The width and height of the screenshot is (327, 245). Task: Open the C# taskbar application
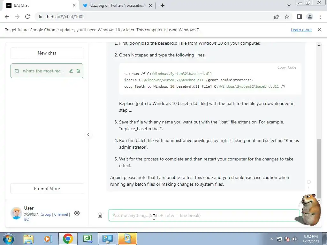87,239
